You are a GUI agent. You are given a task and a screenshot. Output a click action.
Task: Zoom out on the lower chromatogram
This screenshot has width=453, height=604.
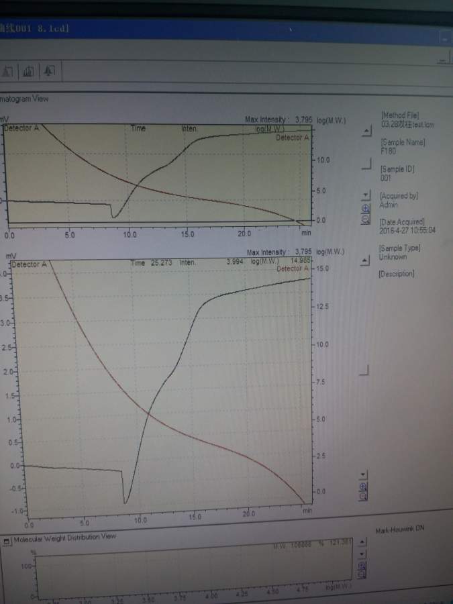pyautogui.click(x=363, y=496)
